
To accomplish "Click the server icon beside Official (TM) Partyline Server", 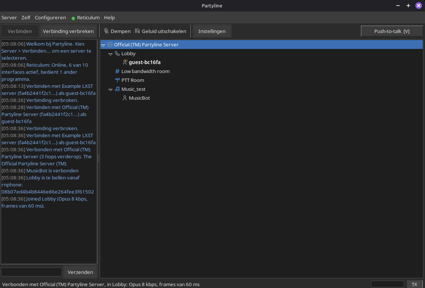I will 110,44.
